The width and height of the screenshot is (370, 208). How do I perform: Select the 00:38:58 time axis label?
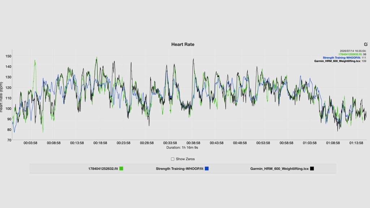click(x=193, y=143)
